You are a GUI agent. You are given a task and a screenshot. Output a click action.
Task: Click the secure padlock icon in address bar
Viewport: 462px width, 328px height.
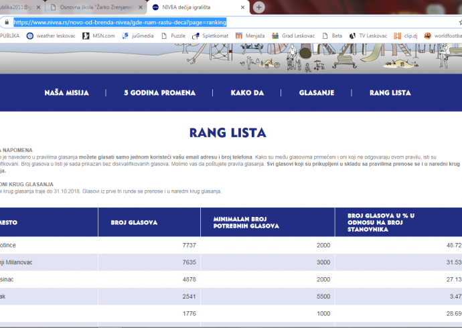[x=7, y=22]
